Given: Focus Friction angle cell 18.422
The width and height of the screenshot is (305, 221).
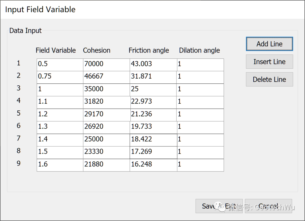Looking at the screenshot, I should pyautogui.click(x=153, y=140).
